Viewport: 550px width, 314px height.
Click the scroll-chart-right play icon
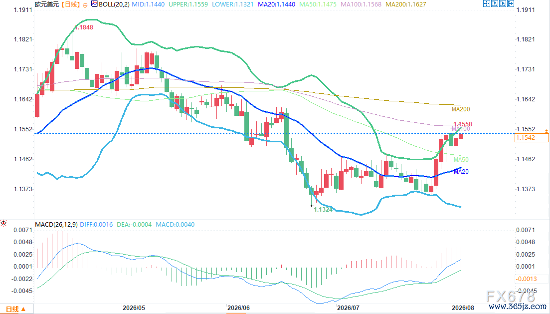pos(503,4)
